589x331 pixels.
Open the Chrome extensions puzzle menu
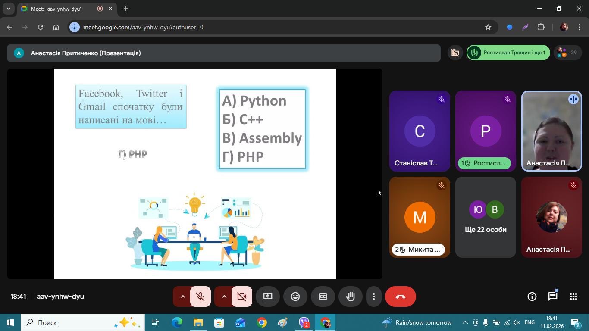[x=541, y=27]
